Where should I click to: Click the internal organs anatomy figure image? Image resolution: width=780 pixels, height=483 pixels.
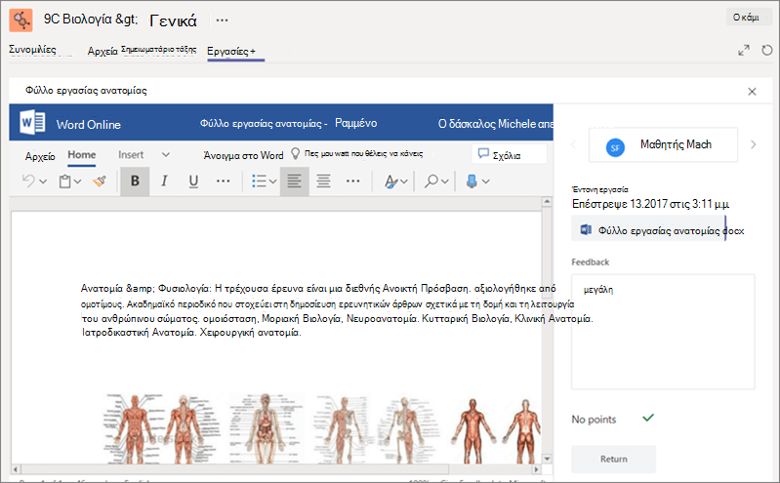click(267, 427)
